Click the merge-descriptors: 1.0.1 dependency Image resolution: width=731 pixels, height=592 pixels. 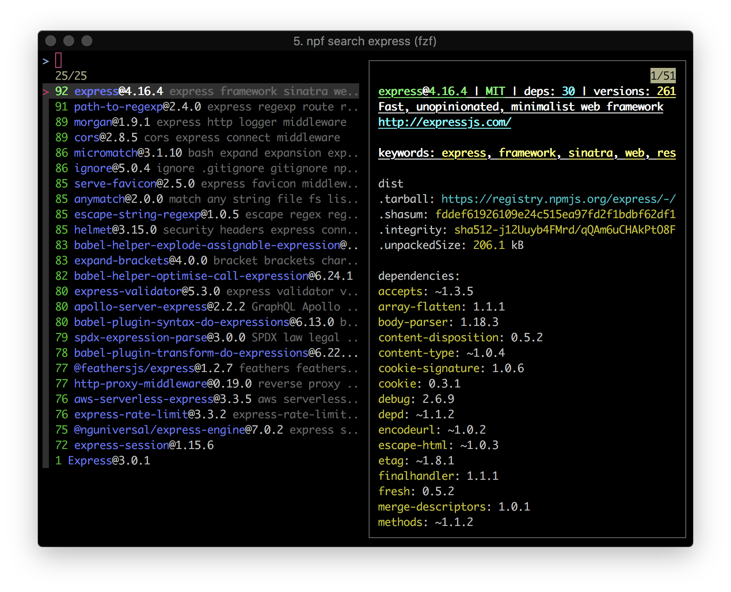coord(454,506)
